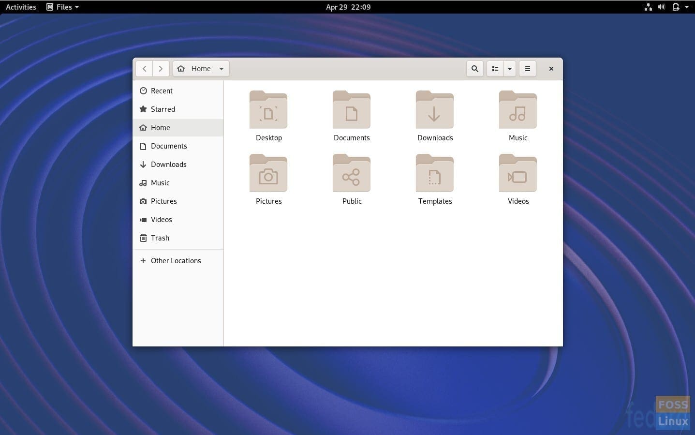Open Music in the sidebar
695x435 pixels.
(178, 183)
